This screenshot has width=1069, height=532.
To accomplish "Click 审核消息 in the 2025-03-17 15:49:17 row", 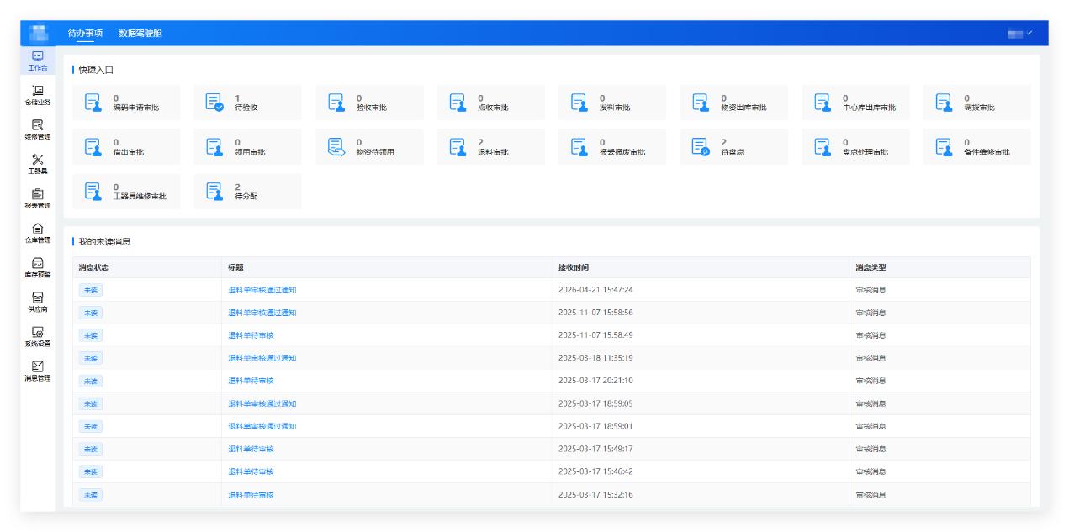I will tap(871, 449).
